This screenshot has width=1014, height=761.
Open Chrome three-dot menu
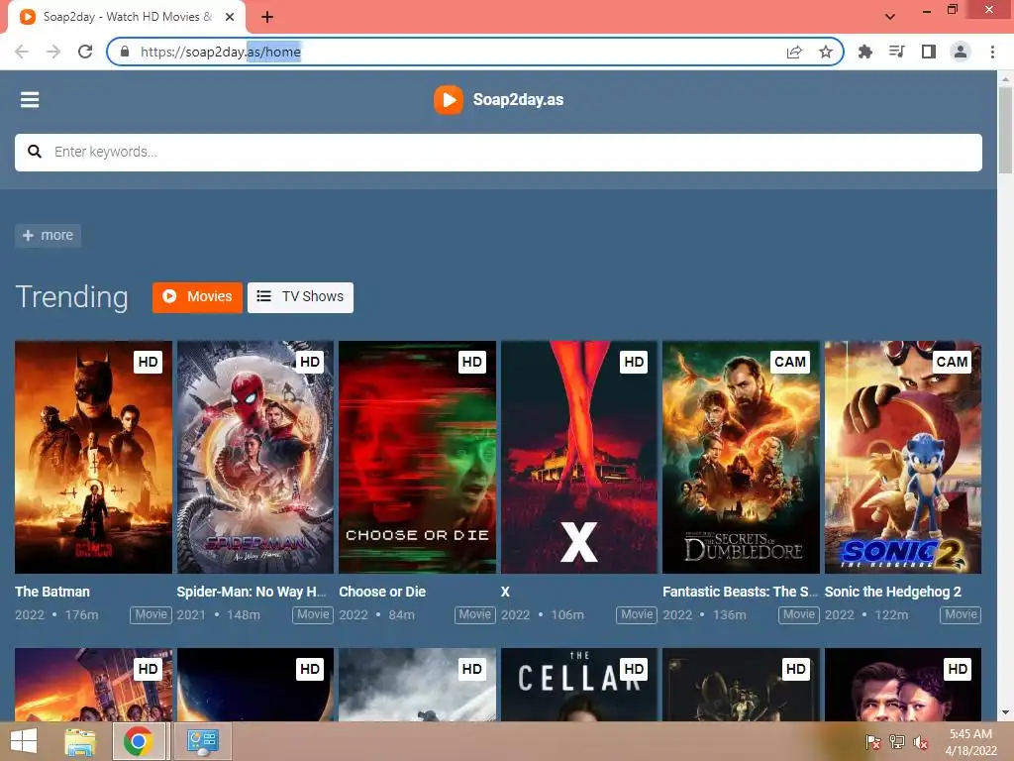pos(992,52)
